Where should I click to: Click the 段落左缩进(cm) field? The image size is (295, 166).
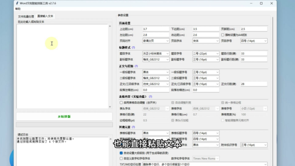point(156,90)
